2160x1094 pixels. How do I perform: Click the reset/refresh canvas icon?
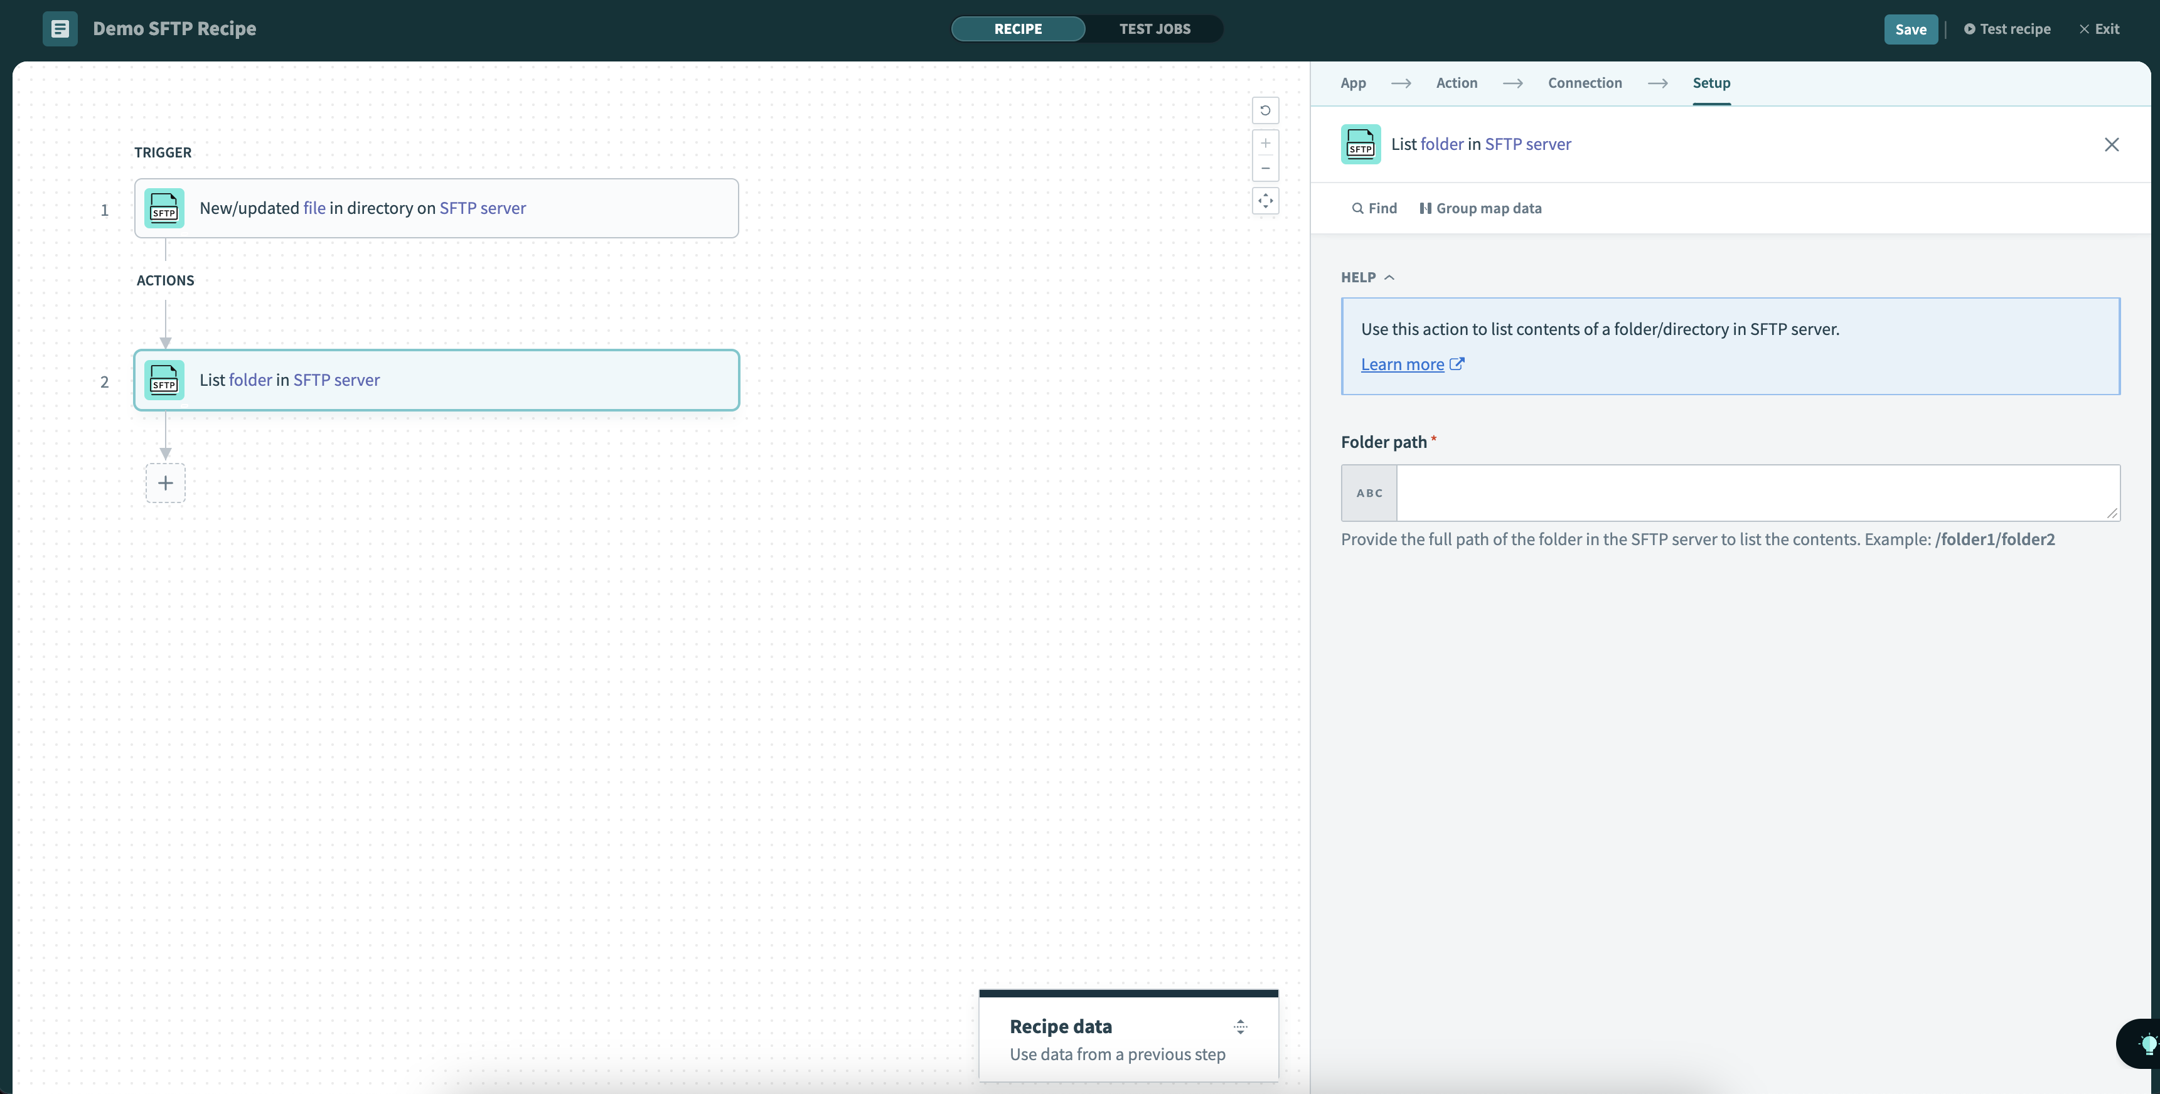[x=1264, y=110]
